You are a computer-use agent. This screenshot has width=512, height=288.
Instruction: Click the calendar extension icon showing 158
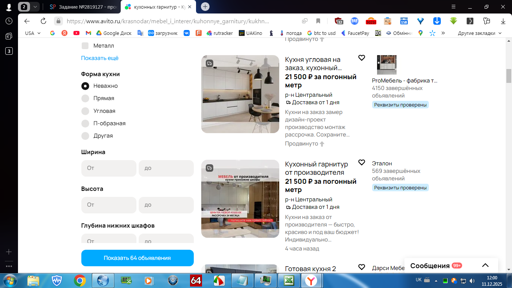(x=404, y=21)
